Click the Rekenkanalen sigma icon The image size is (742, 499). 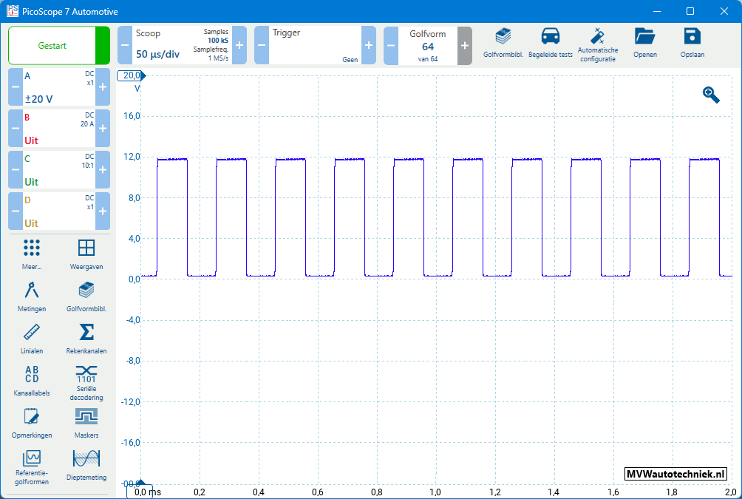[86, 336]
